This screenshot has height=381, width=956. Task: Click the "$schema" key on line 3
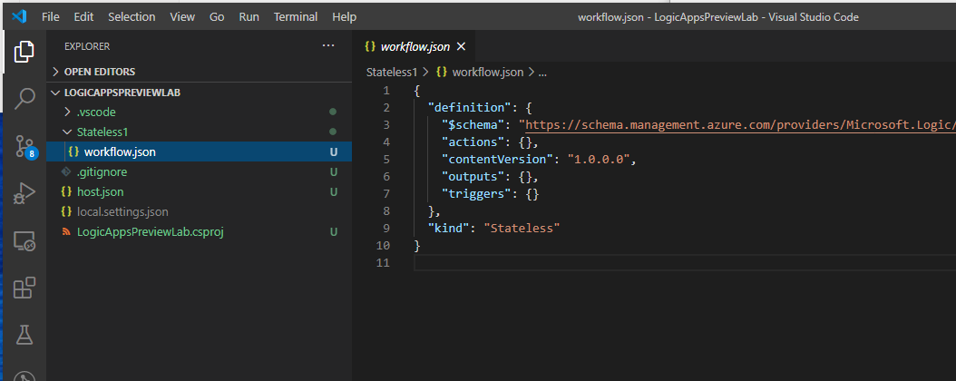(x=473, y=125)
